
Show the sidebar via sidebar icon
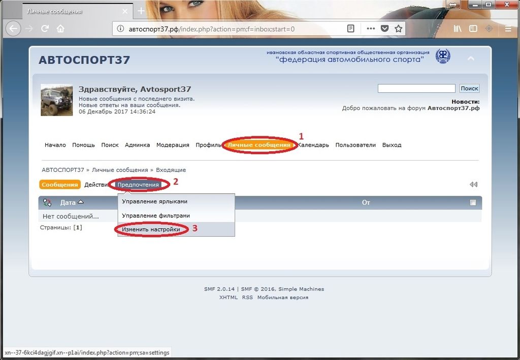[473, 29]
